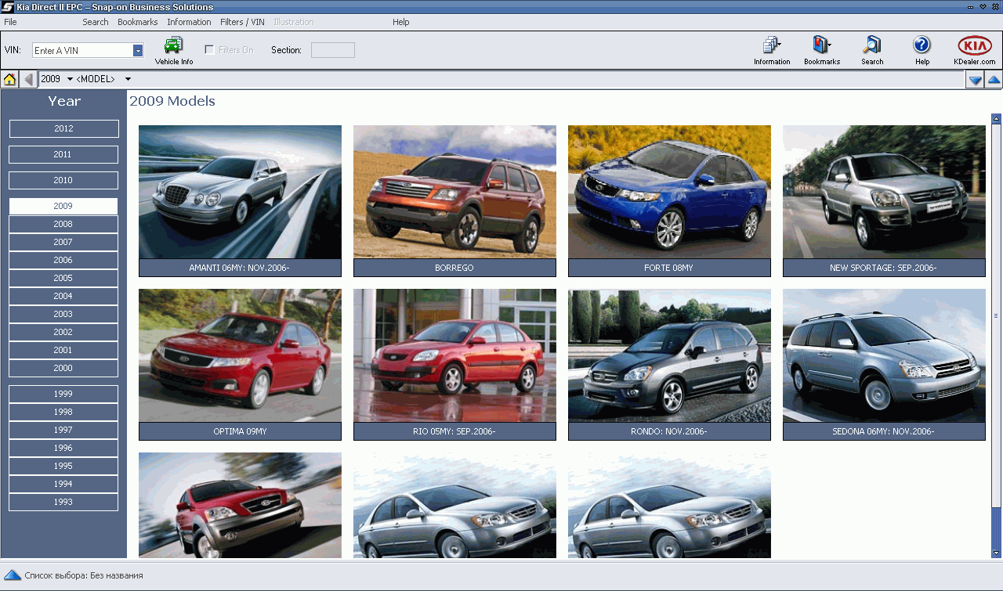Image resolution: width=1003 pixels, height=591 pixels.
Task: Open the File menu
Action: [10, 22]
